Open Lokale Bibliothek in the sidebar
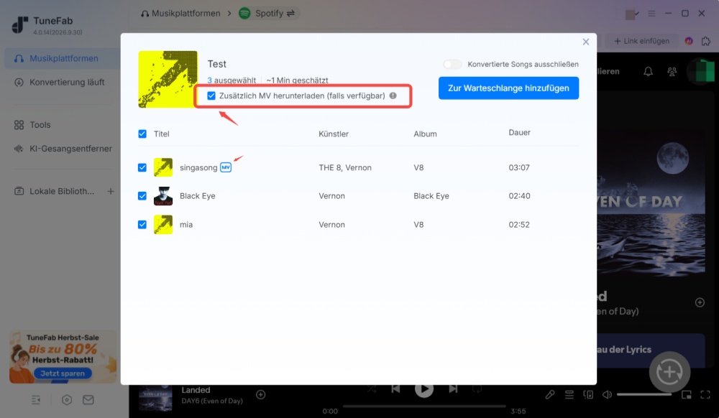The height and width of the screenshot is (418, 719). coord(55,191)
